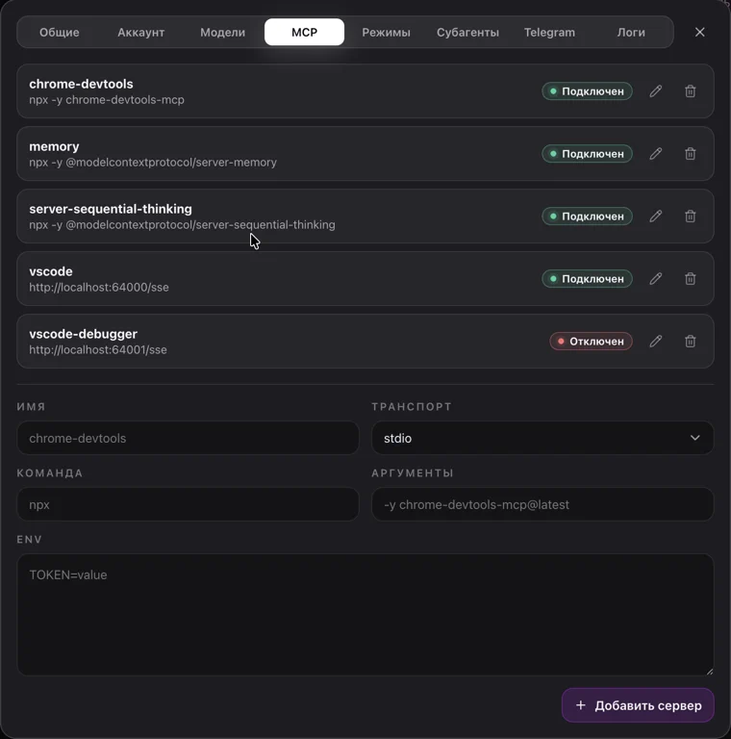Toggle the connected status badge for memory
The height and width of the screenshot is (739, 731).
coord(587,154)
